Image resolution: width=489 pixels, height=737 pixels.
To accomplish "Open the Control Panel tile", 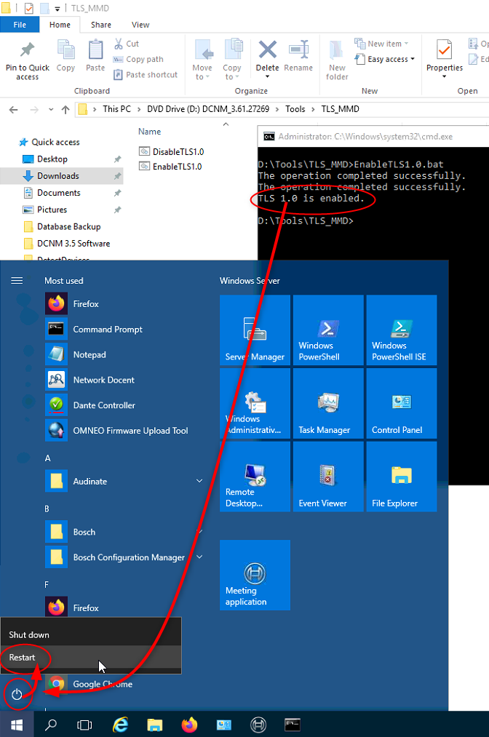I will (x=402, y=403).
